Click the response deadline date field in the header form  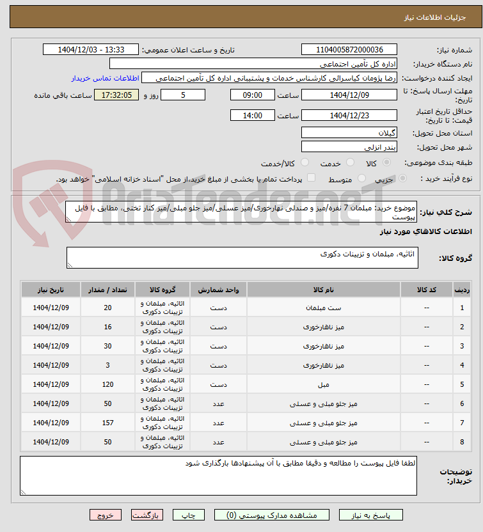pos(349,95)
